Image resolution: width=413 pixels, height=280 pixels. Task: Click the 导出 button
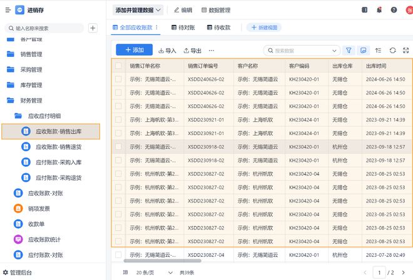pyautogui.click(x=192, y=51)
